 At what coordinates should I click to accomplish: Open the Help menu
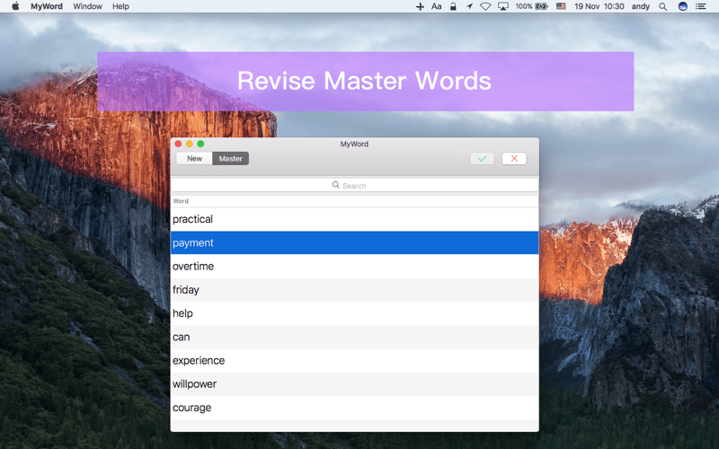[120, 6]
